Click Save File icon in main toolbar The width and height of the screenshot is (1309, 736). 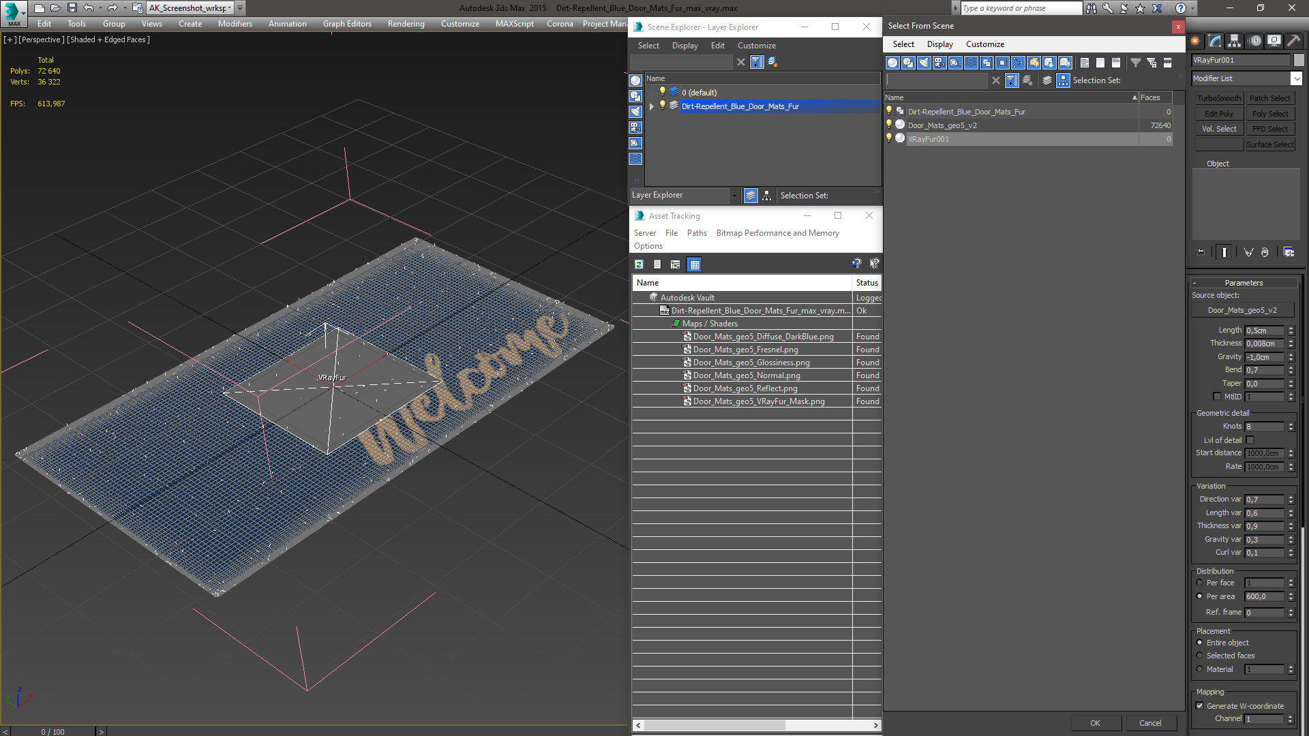pos(72,8)
